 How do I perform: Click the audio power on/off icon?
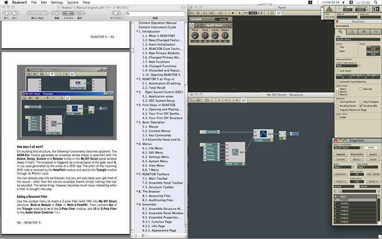pyautogui.click(x=339, y=9)
